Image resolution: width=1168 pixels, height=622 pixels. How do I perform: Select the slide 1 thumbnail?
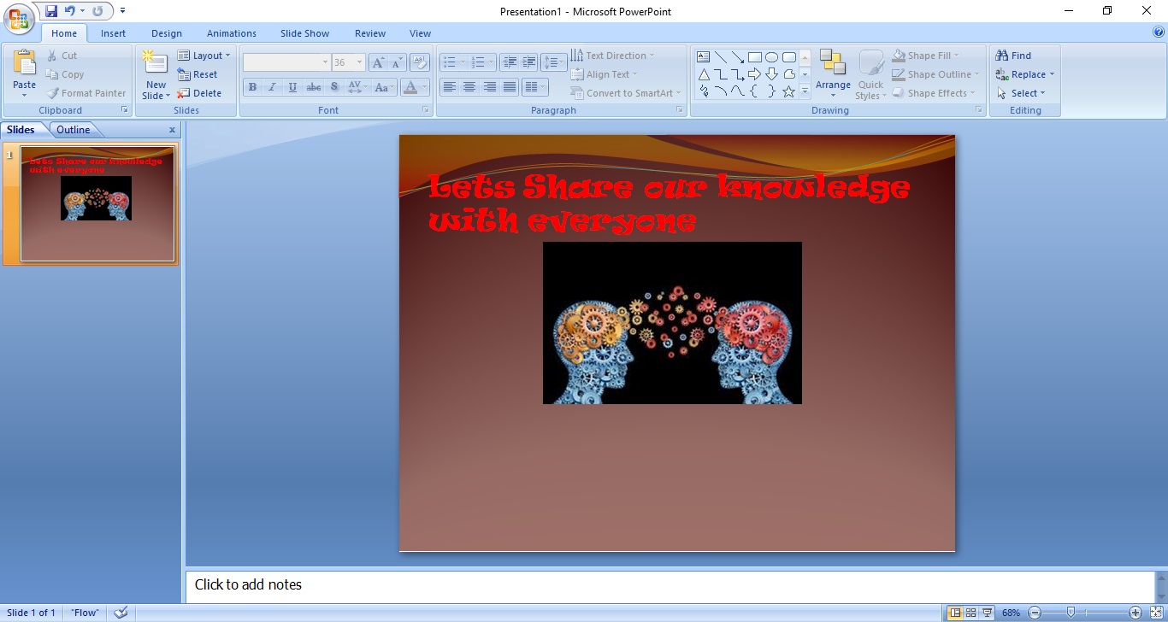point(97,203)
